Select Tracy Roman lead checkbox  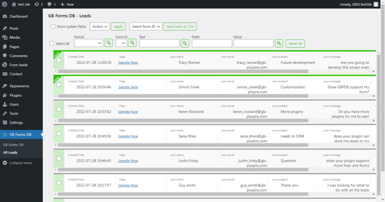(59, 60)
